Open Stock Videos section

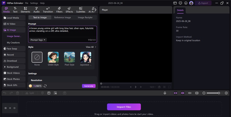click(x=14, y=73)
